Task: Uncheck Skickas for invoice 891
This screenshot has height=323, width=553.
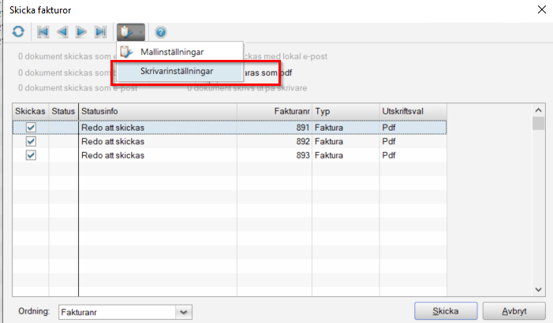Action: (x=32, y=127)
